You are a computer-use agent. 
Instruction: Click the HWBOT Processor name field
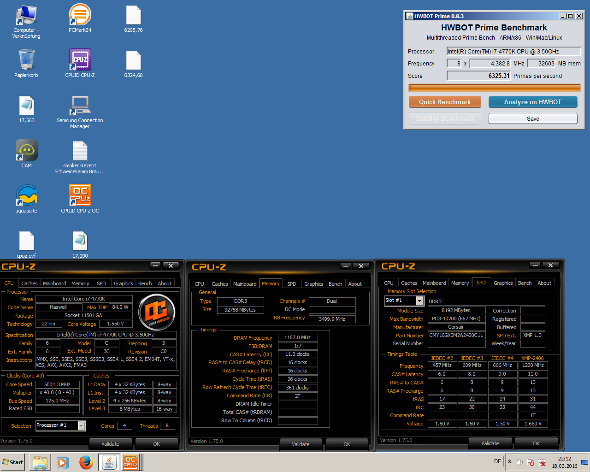coord(514,51)
